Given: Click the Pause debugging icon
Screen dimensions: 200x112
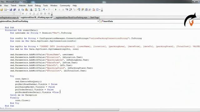Looking at the screenshot, I should point(59,10).
